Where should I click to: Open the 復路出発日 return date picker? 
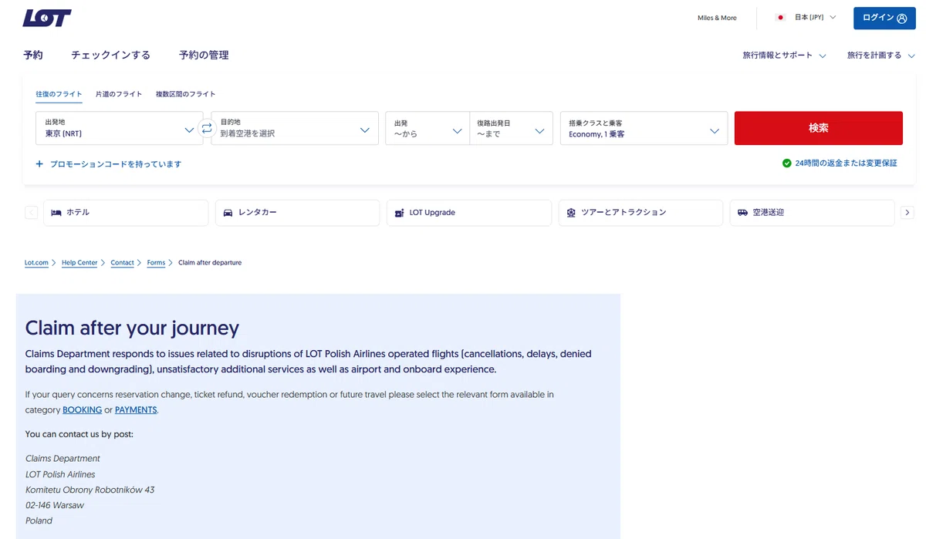pos(511,128)
